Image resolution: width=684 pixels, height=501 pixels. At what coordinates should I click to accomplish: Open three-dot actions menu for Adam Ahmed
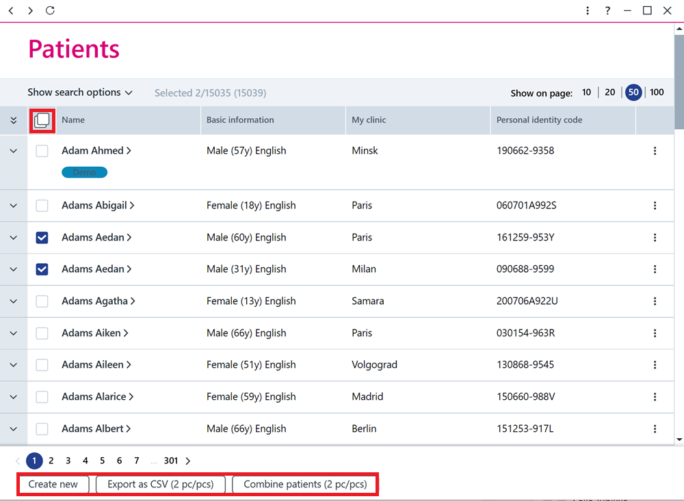coord(655,151)
